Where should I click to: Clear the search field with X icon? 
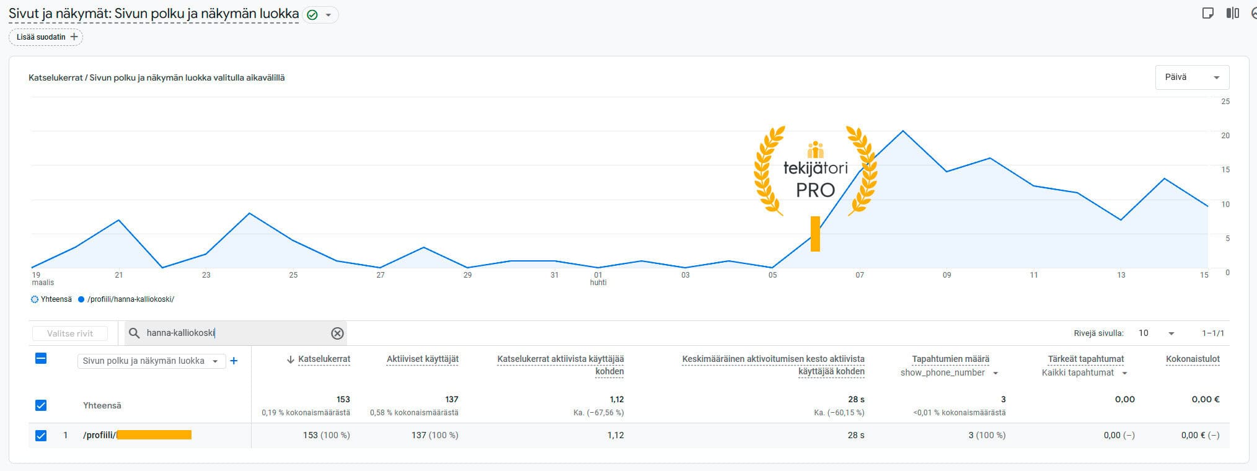(x=337, y=333)
